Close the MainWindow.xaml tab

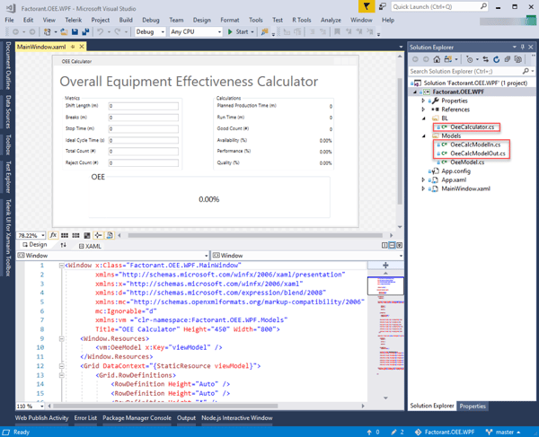[x=82, y=47]
